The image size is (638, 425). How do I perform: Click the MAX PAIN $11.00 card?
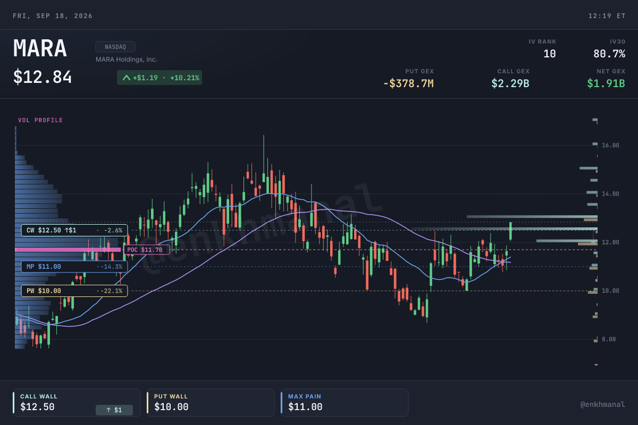pos(345,403)
